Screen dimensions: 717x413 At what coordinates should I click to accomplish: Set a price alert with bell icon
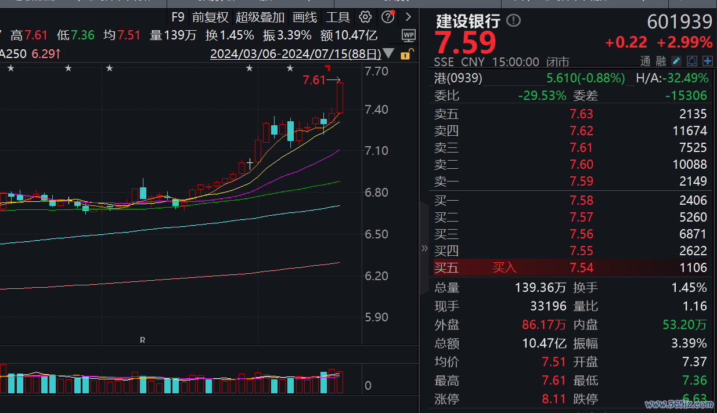coord(692,61)
